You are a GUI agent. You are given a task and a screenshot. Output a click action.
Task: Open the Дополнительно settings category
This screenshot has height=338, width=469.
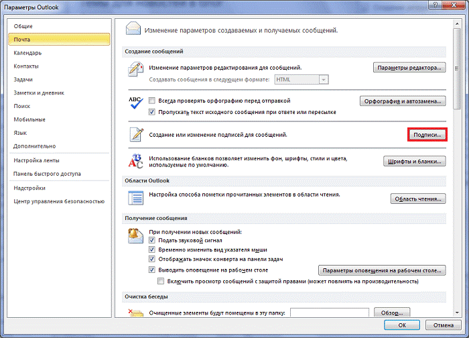(59, 146)
